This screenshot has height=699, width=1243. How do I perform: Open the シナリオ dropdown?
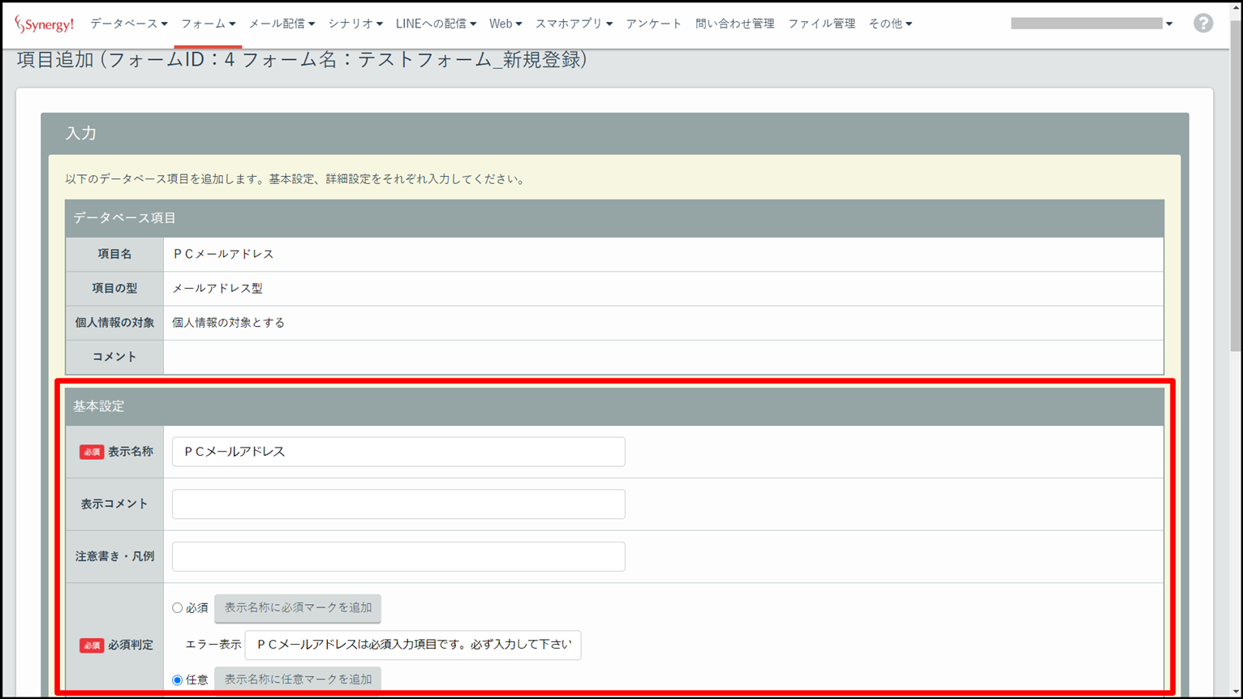pos(355,24)
